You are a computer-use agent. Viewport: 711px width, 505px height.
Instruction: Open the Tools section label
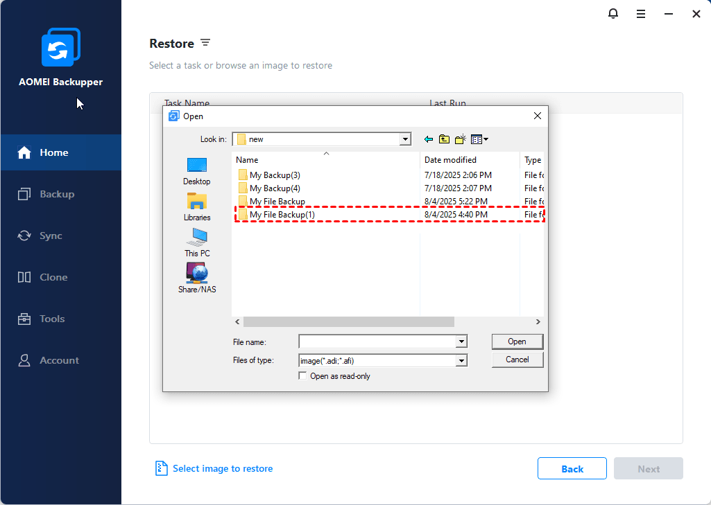(x=52, y=319)
